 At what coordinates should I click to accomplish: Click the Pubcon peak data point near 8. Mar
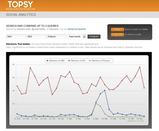pos(96,103)
